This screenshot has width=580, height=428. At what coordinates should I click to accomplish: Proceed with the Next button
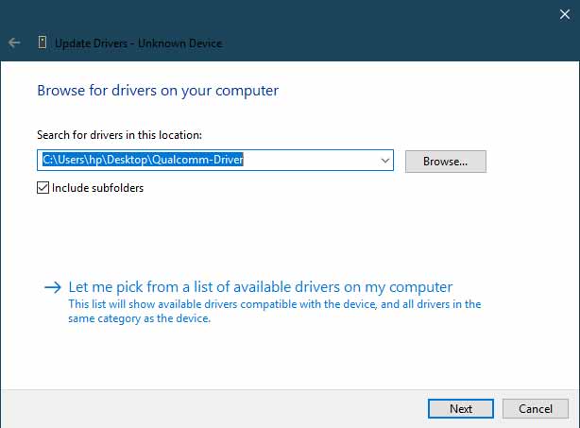[x=461, y=408]
